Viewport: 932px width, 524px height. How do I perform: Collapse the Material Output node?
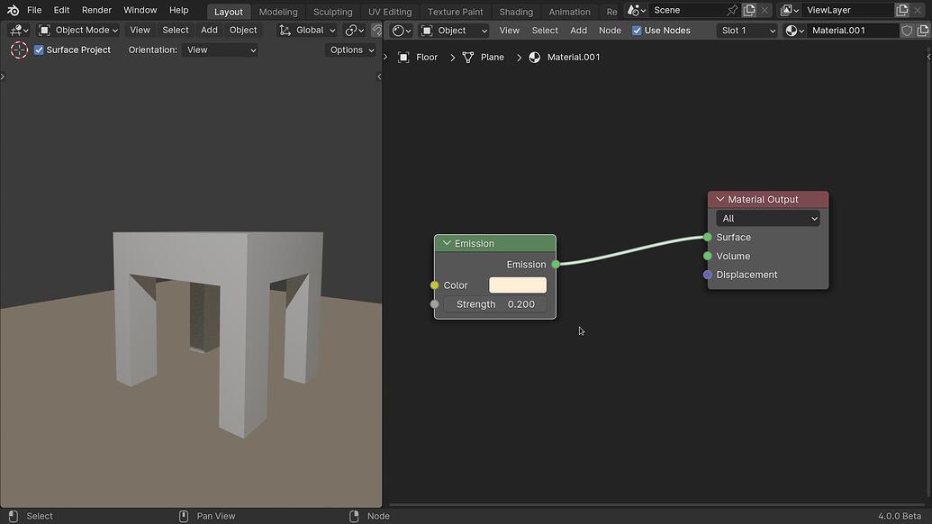tap(720, 200)
